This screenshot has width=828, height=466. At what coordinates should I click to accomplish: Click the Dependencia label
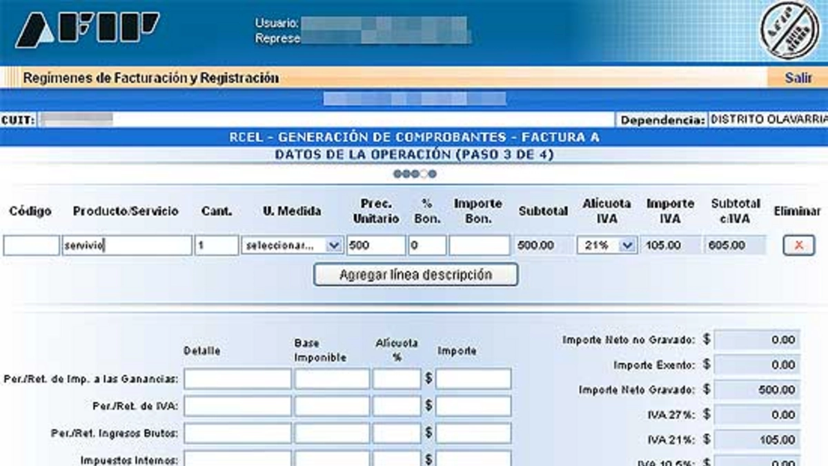click(x=663, y=120)
